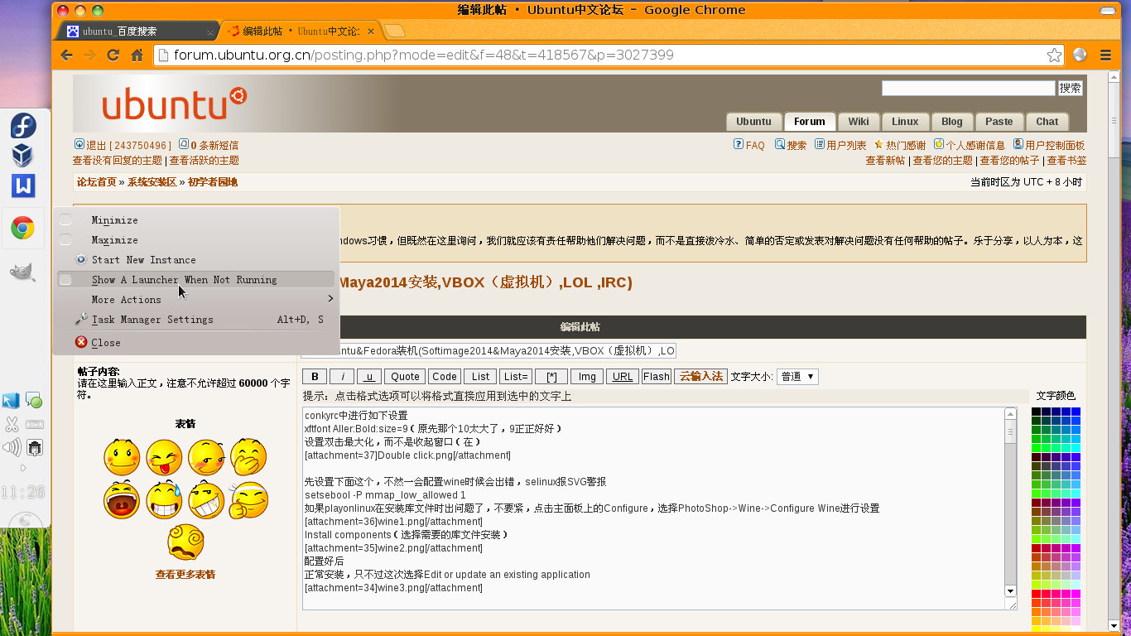Open the WPS Writer launcher icon
This screenshot has width=1131, height=636.
[x=23, y=185]
